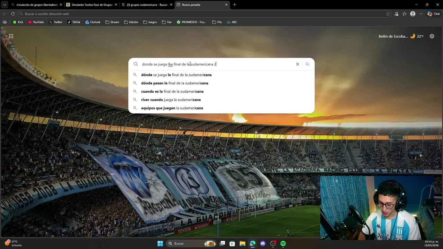Open Discord from the taskbar
The image size is (443, 249).
[x=263, y=243]
